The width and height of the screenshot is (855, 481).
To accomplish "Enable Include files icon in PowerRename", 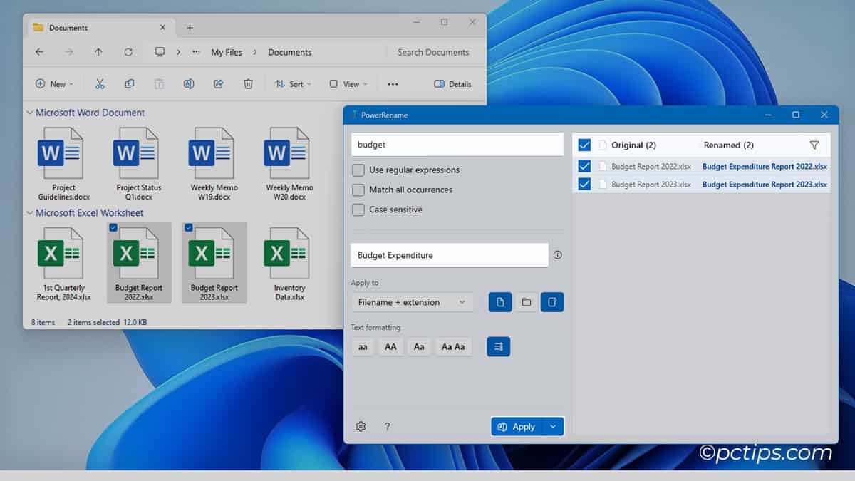I will (500, 302).
